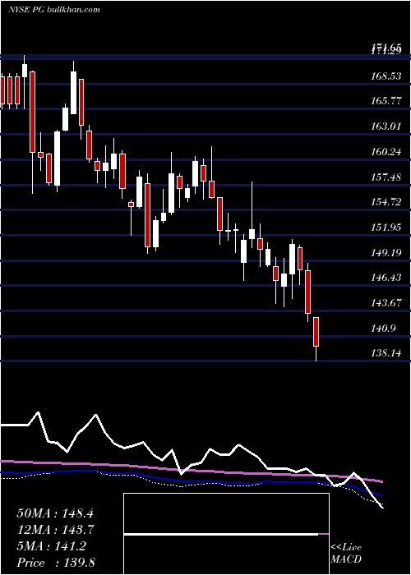The width and height of the screenshot is (411, 575).
Task: Click the 168.53 price axis label
Action: [x=387, y=76]
